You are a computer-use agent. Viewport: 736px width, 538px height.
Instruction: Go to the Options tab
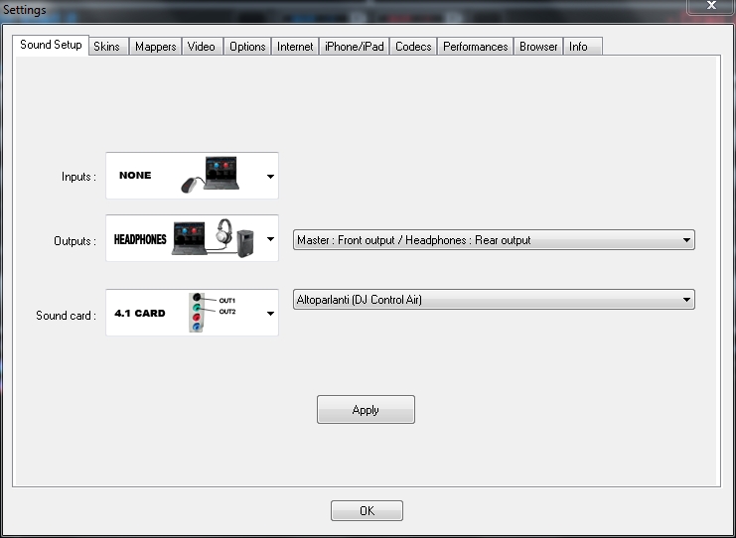247,47
